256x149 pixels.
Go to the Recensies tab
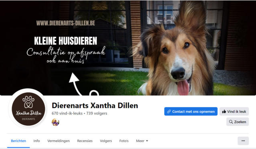pos(85,141)
